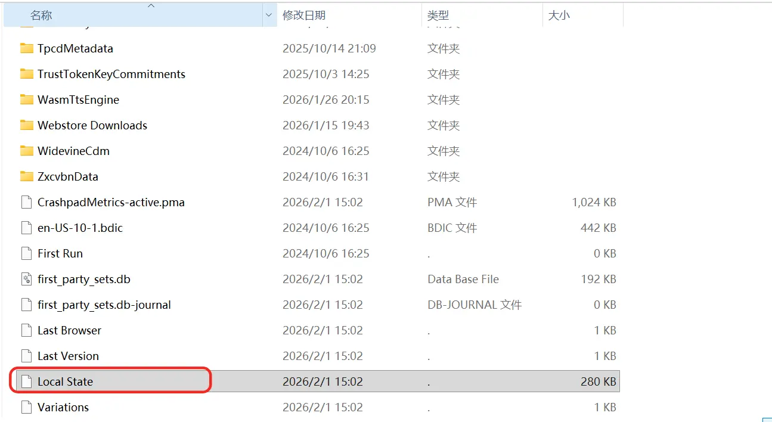Select the Last Version file
772x422 pixels.
pyautogui.click(x=68, y=356)
